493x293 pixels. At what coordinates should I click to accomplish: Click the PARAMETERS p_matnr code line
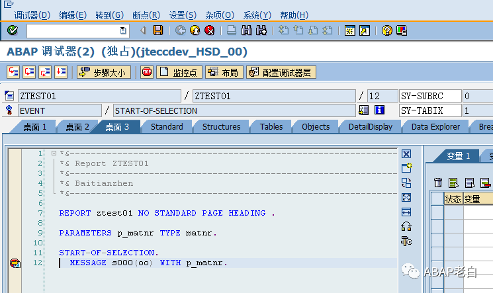click(x=138, y=233)
